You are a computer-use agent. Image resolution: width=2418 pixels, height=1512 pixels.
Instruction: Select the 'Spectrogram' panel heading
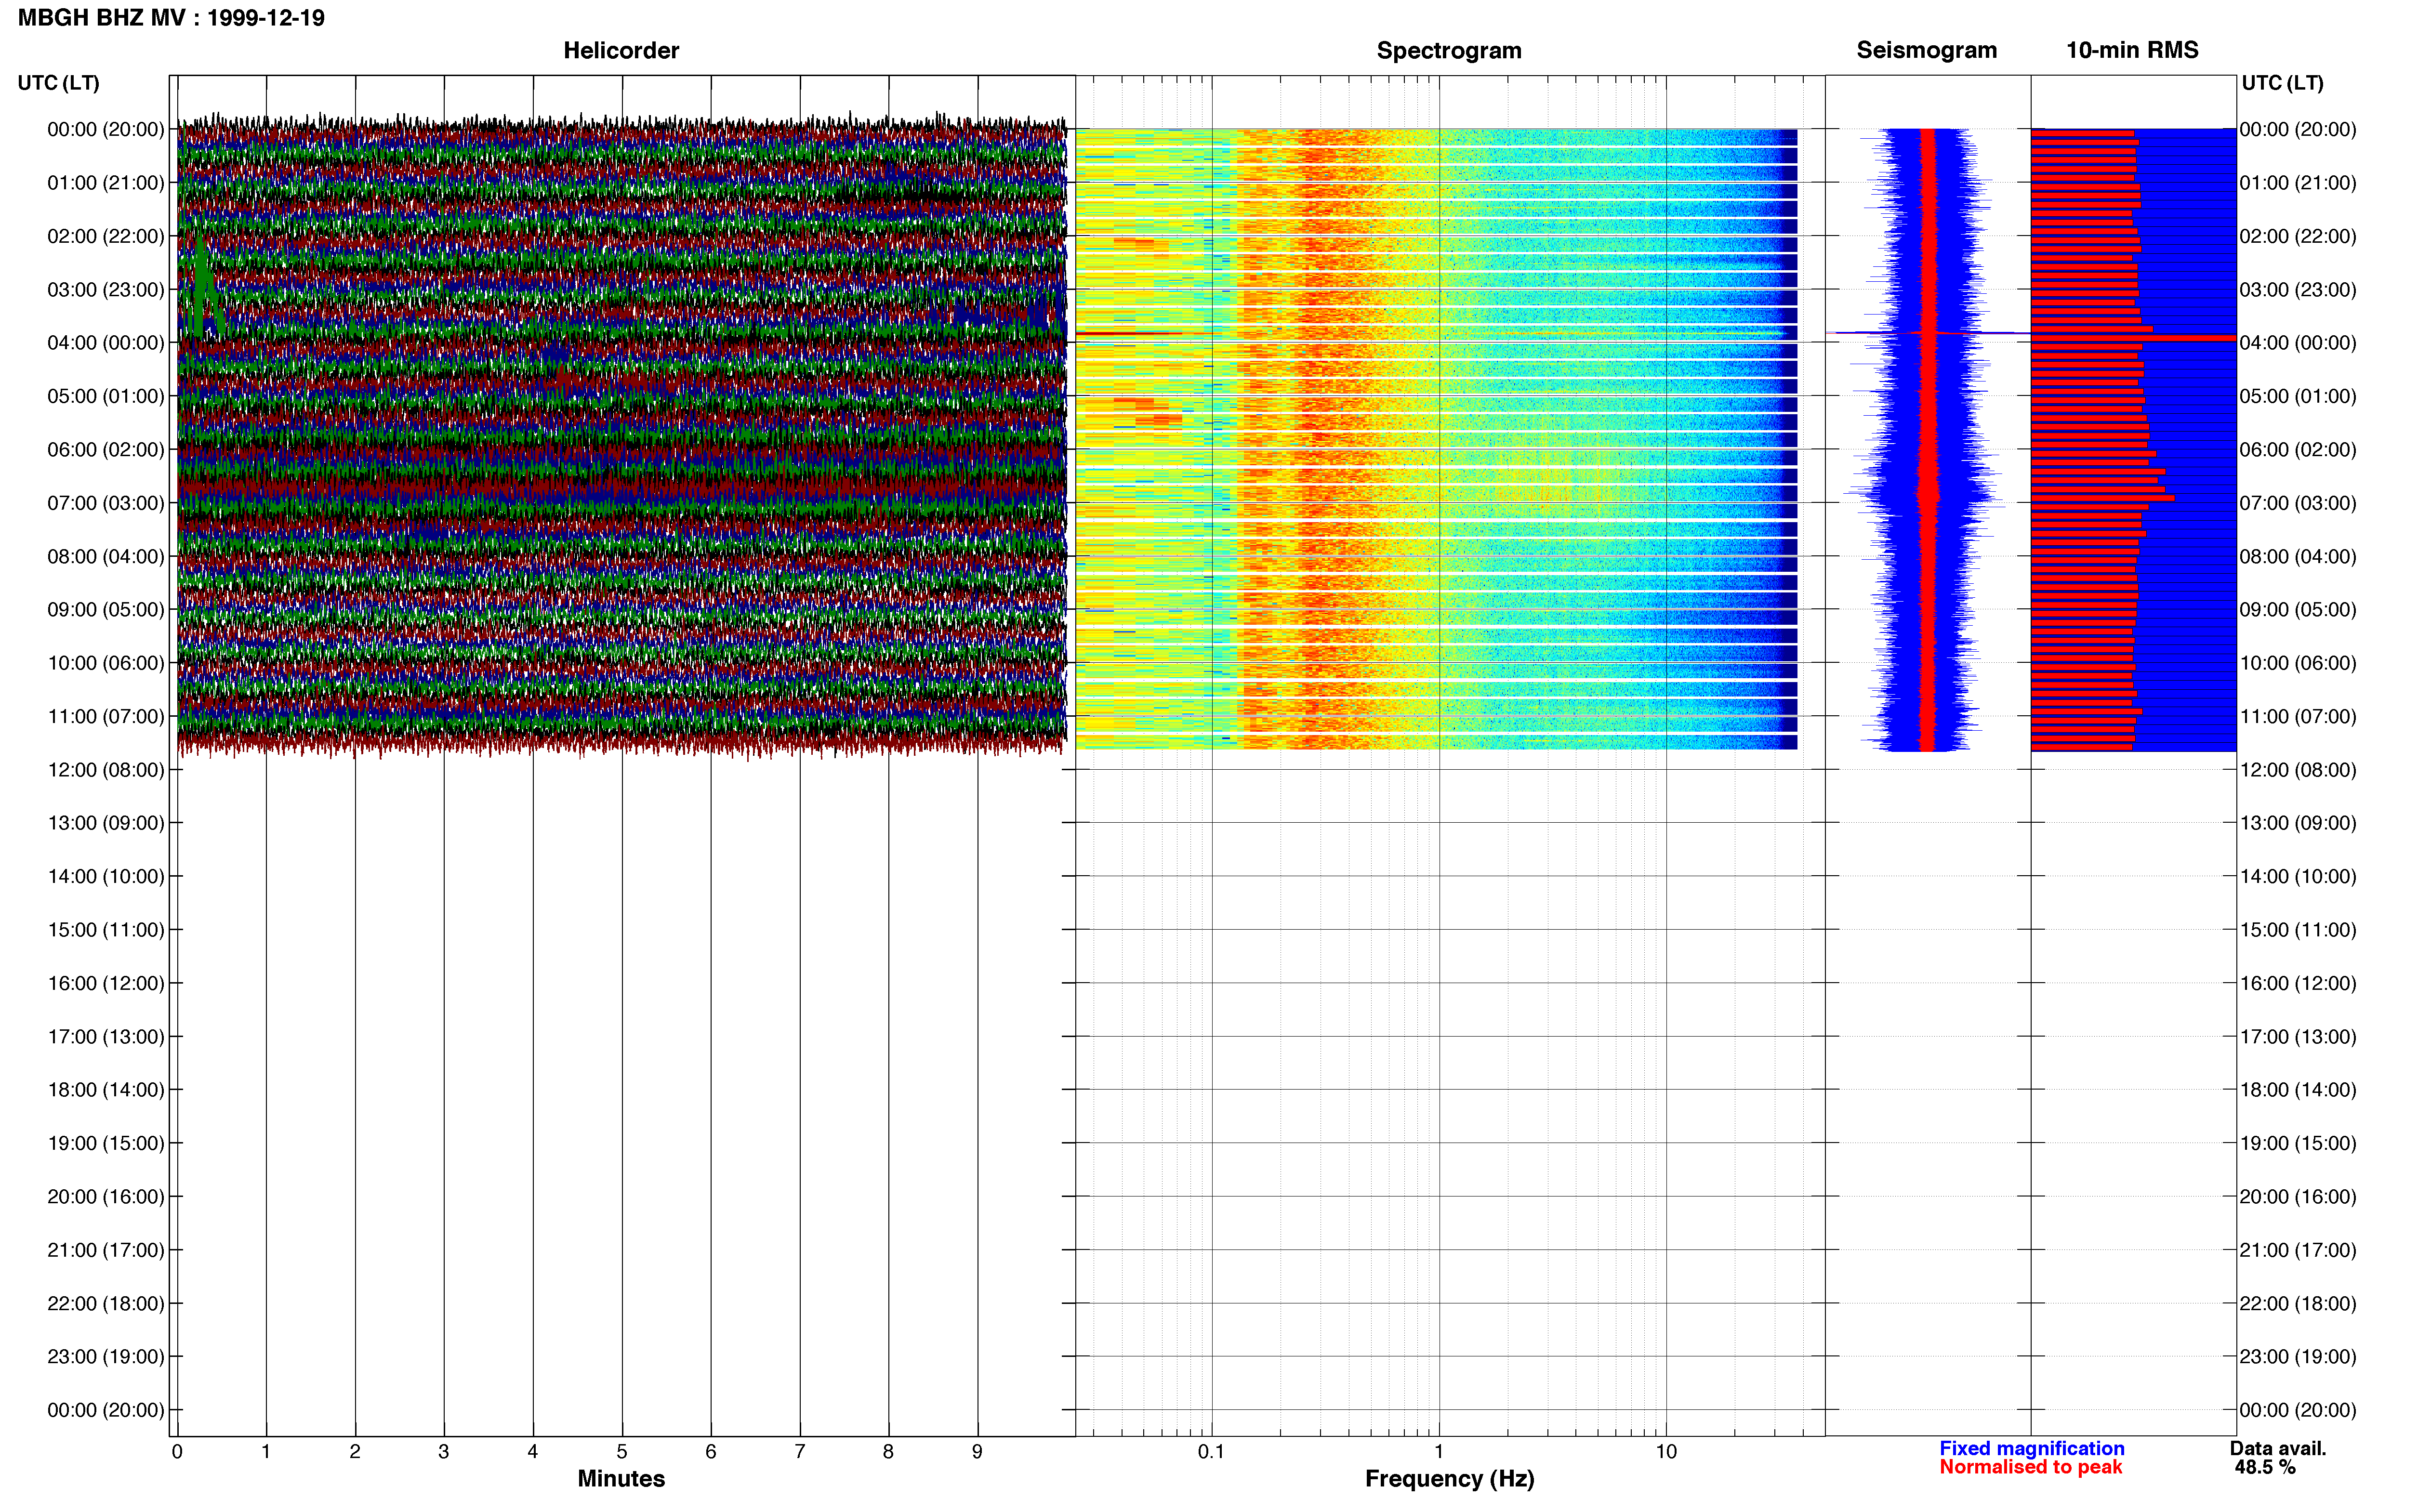[1449, 50]
